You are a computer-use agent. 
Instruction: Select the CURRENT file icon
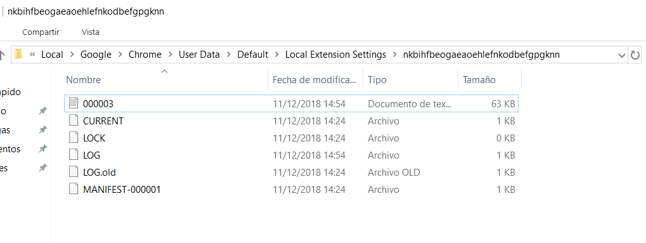point(74,121)
